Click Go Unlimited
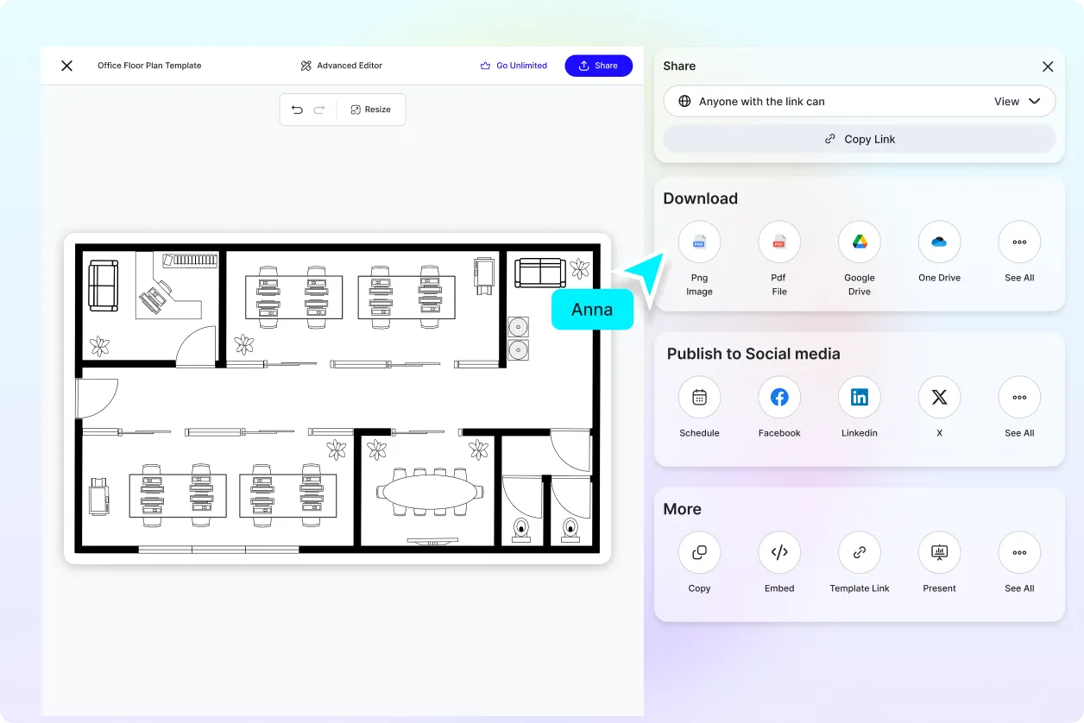Viewport: 1084px width, 723px height. (x=514, y=66)
